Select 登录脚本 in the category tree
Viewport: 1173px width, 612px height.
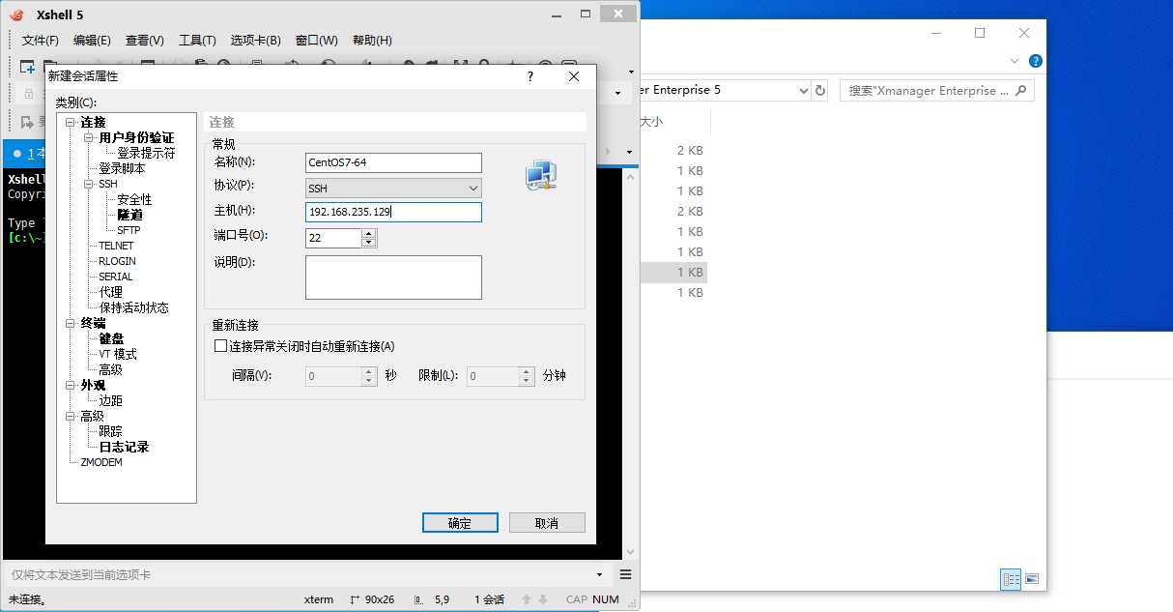(122, 168)
